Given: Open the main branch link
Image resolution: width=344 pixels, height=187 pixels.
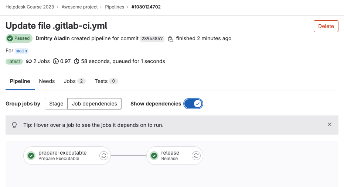Looking at the screenshot, I should point(22,51).
